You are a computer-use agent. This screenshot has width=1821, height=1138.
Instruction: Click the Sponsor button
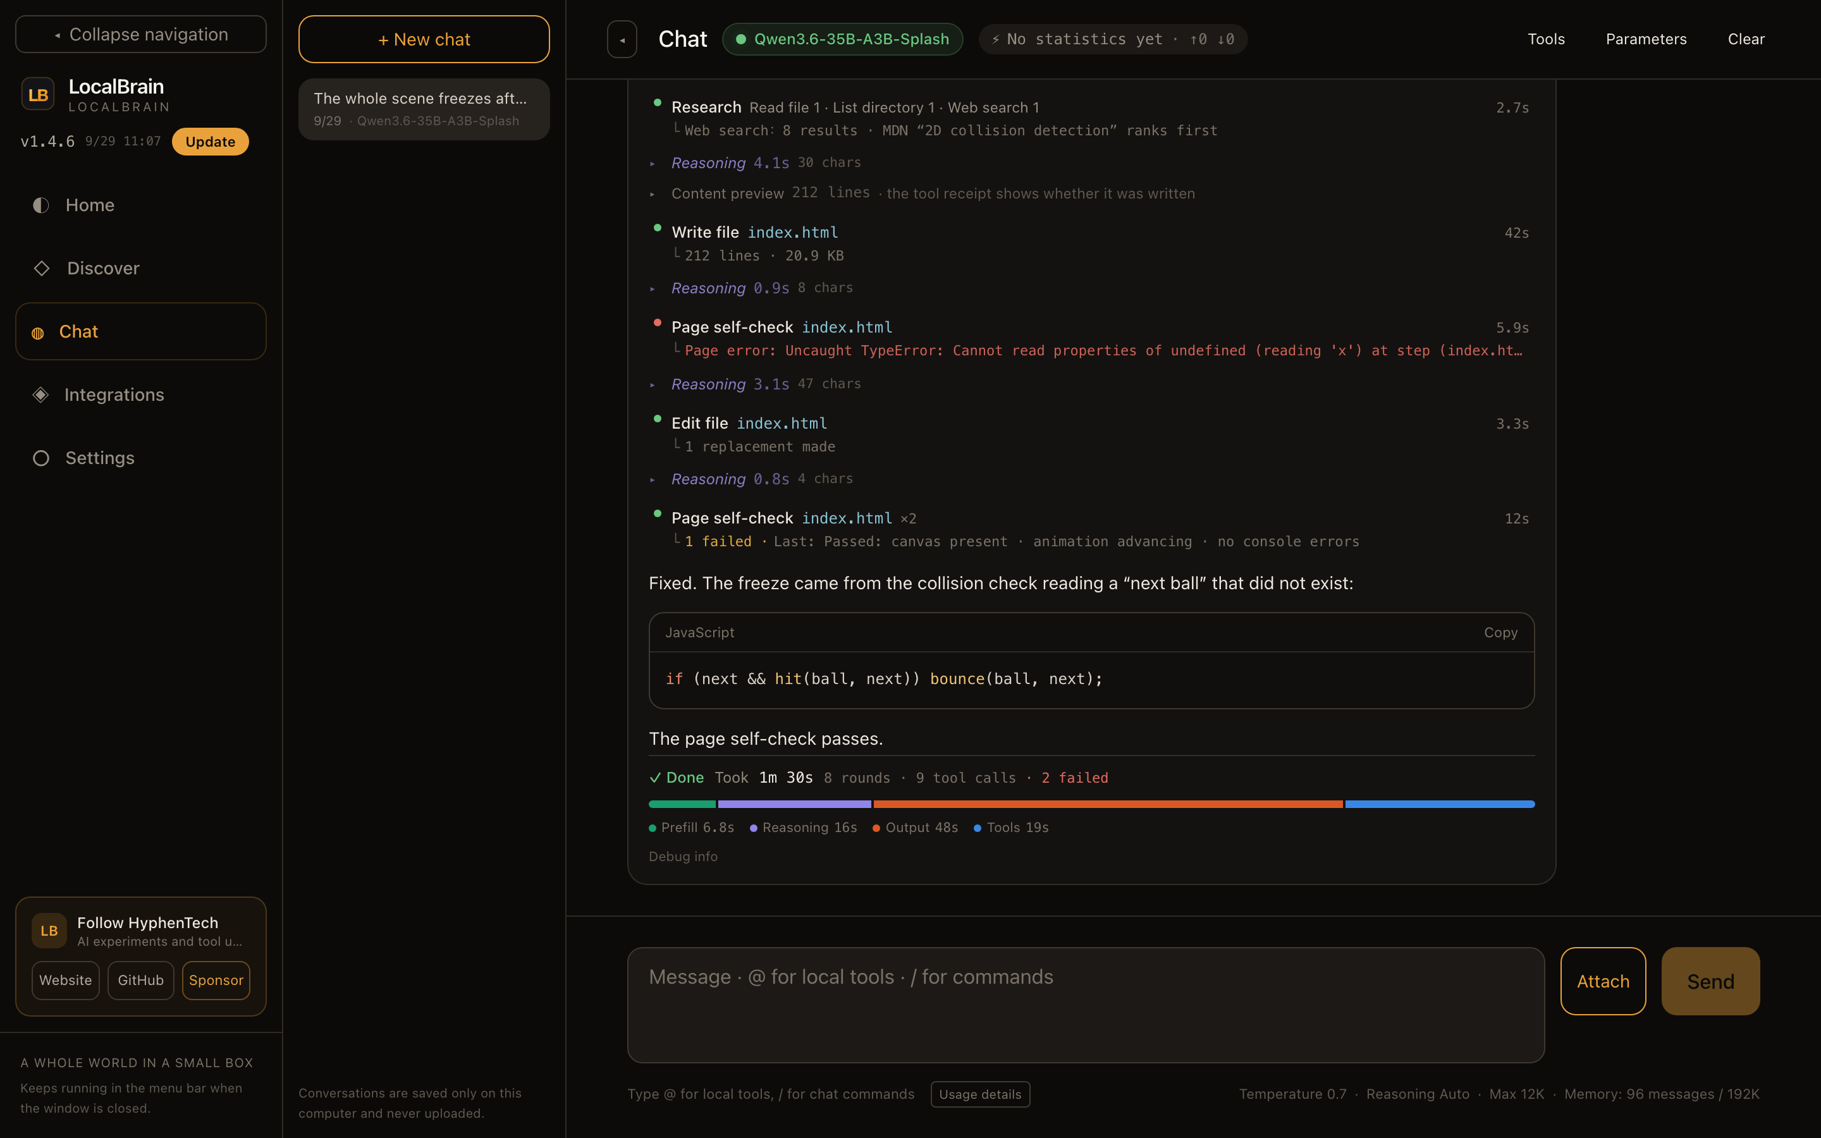(216, 980)
